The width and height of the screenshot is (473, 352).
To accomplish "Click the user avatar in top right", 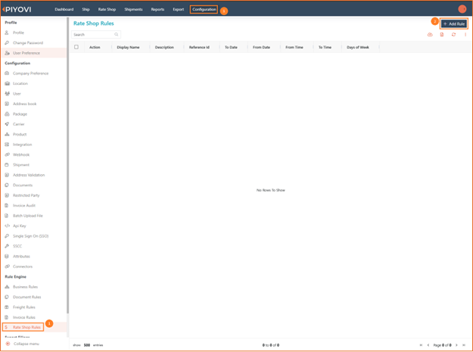I will tap(462, 9).
